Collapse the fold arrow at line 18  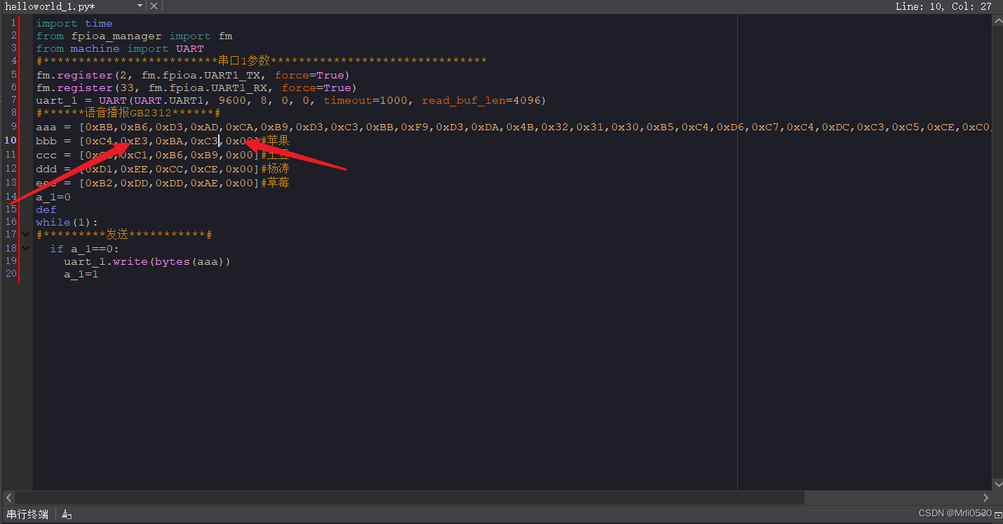coord(26,248)
